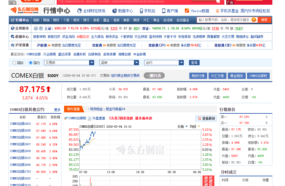Image resolution: width=285 pixels, height=186 pixels.
Task: Open 资金流向 link
Action: [68, 37]
